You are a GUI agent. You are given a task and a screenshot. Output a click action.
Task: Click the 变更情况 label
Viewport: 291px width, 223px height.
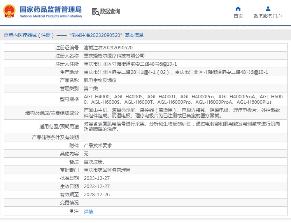coord(69,203)
